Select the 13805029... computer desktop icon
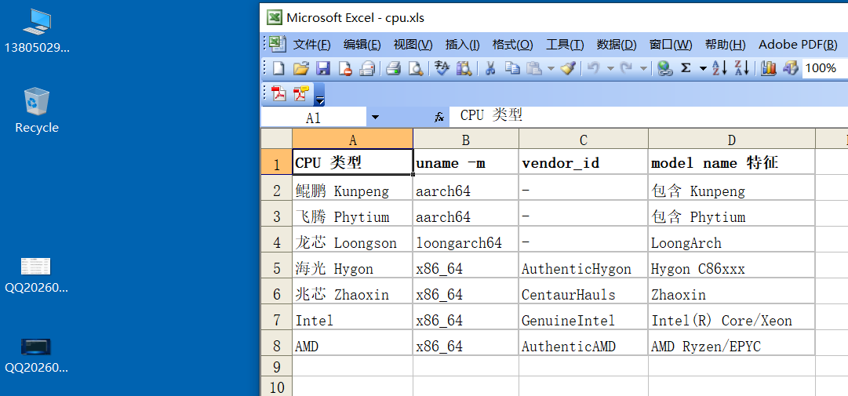The image size is (848, 396). [x=37, y=31]
